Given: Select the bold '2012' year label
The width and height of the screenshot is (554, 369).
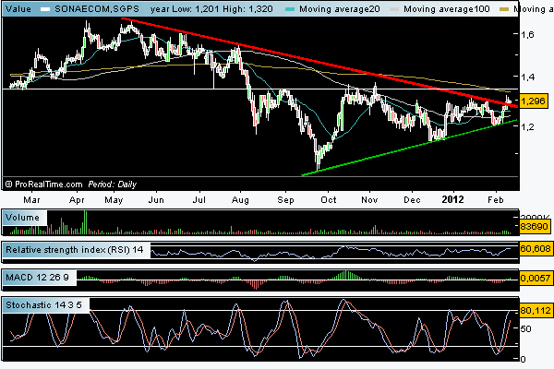Looking at the screenshot, I should point(452,199).
